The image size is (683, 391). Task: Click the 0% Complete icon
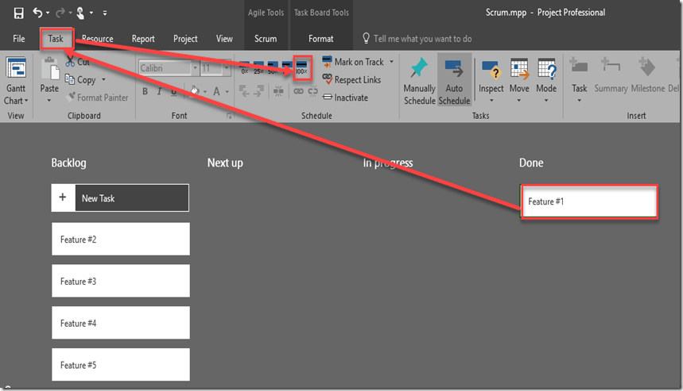point(245,68)
